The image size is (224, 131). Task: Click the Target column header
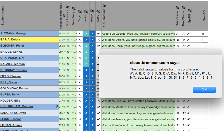[80, 16]
